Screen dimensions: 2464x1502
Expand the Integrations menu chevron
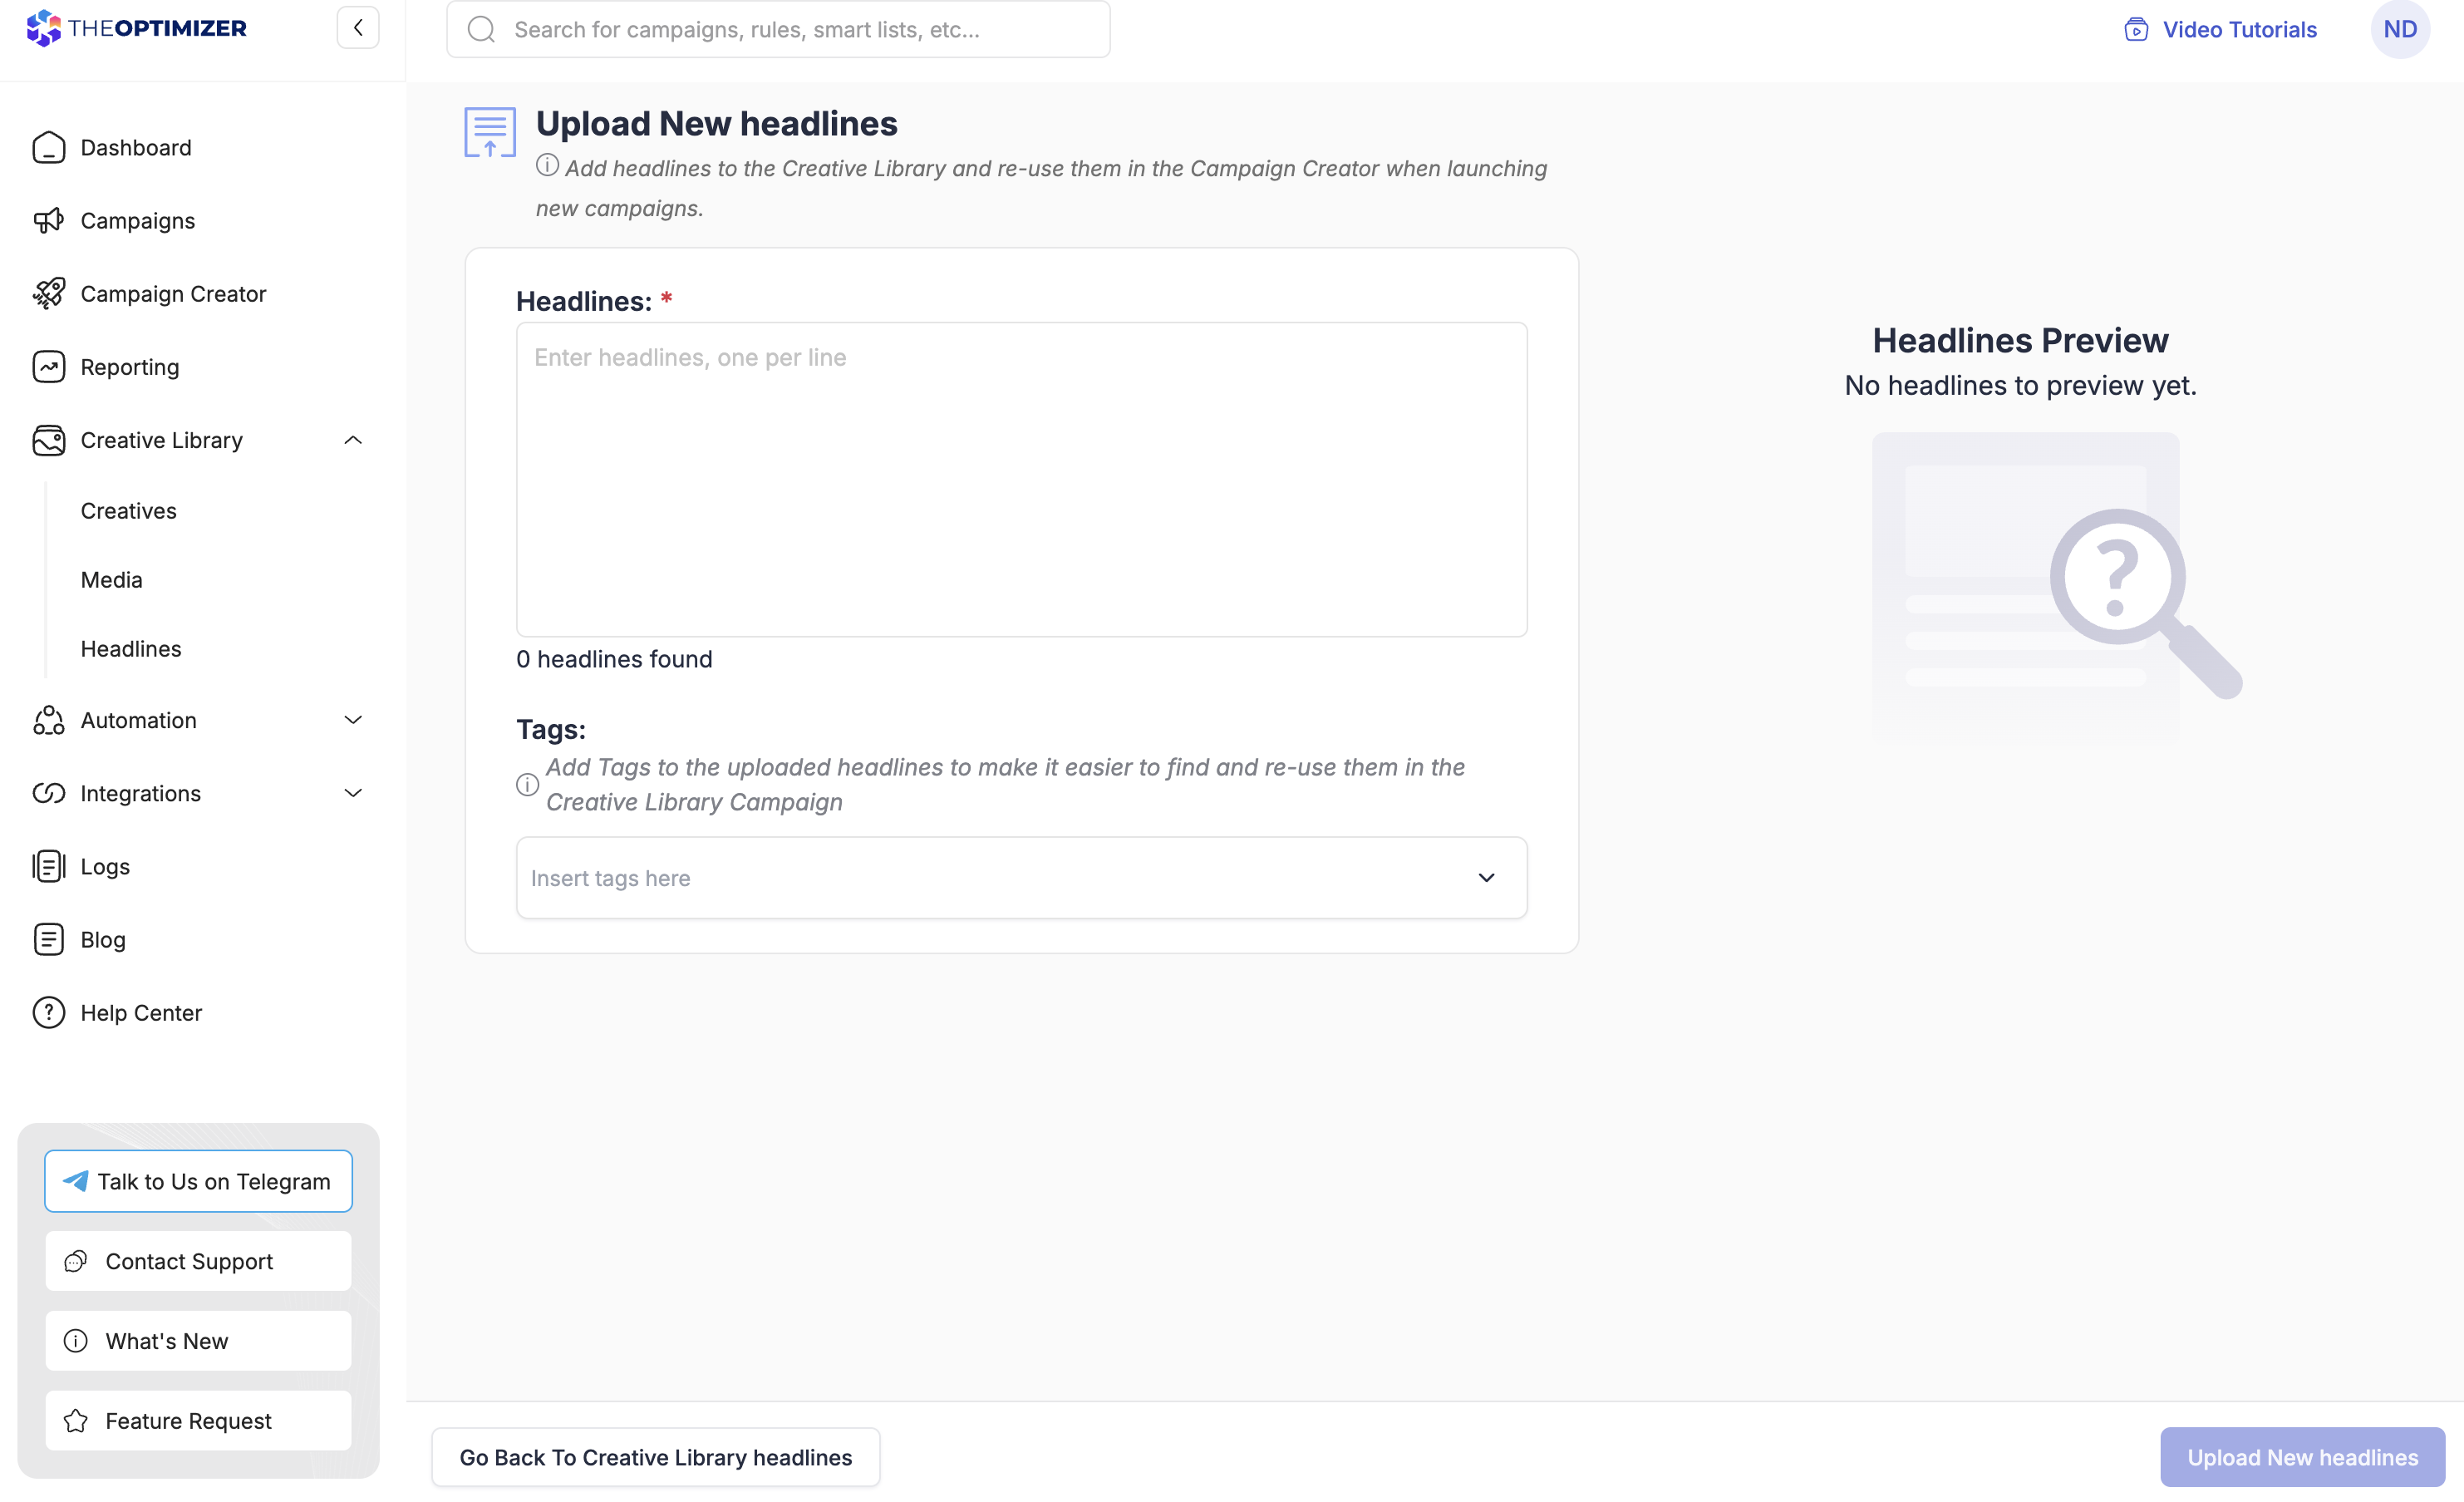pos(353,793)
